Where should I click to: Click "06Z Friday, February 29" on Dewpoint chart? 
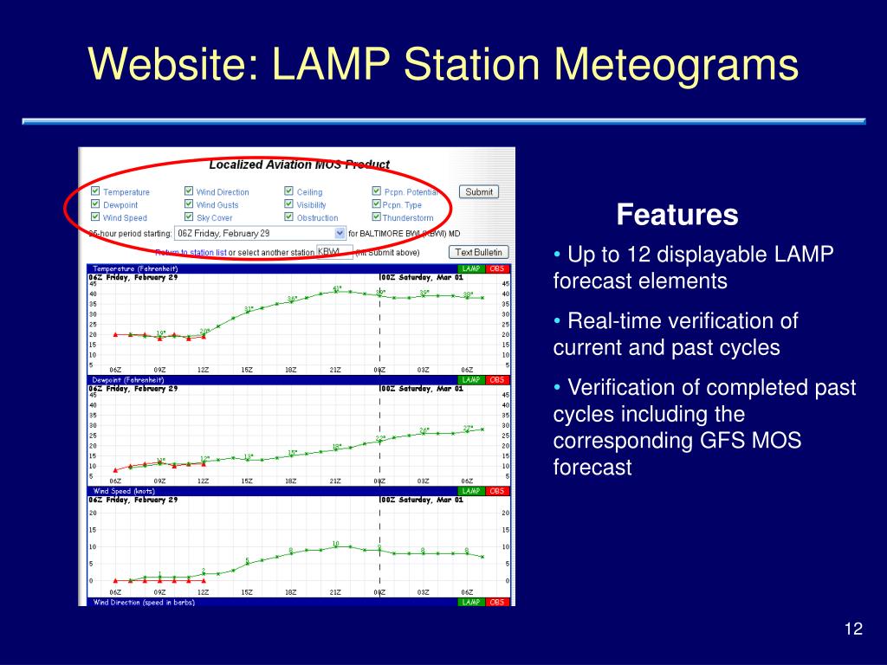click(133, 389)
